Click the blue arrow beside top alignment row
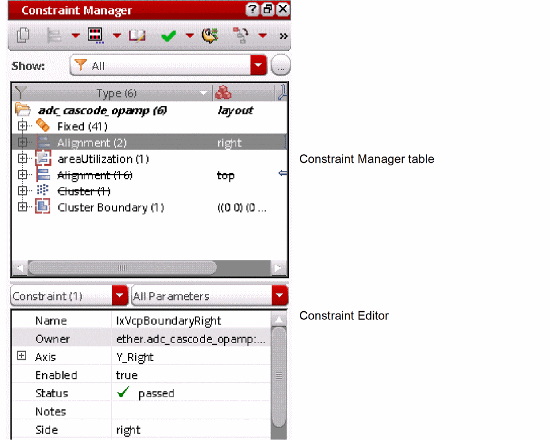Viewport: 550px width, 440px height. 283,173
